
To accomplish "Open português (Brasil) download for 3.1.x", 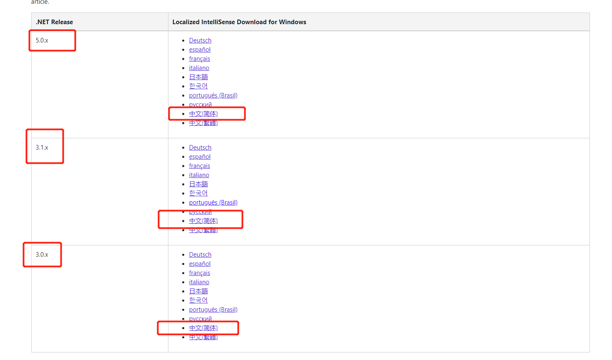I will coord(213,202).
